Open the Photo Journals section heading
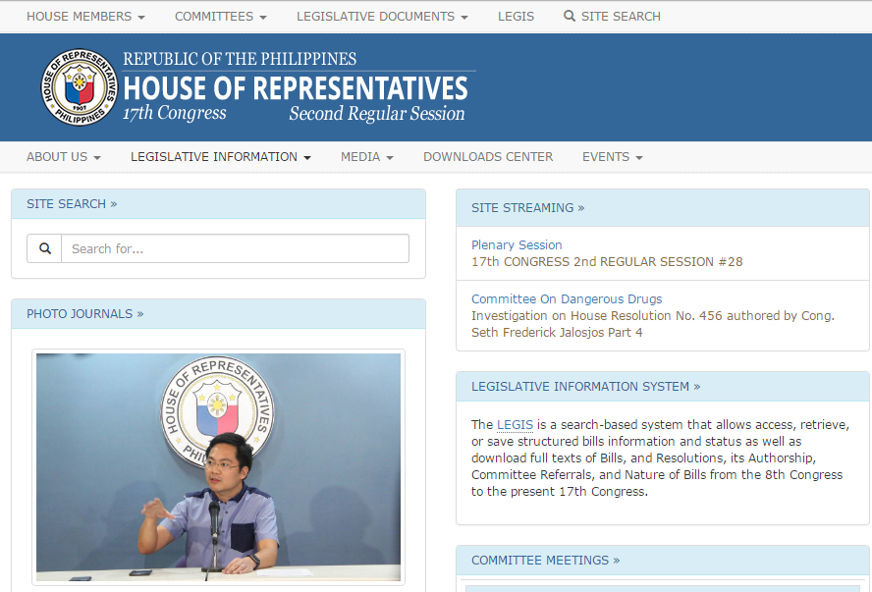The width and height of the screenshot is (872, 592). click(84, 314)
